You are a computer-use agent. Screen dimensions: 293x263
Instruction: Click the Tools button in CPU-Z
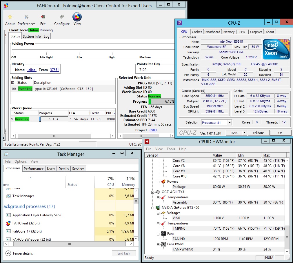(234, 133)
